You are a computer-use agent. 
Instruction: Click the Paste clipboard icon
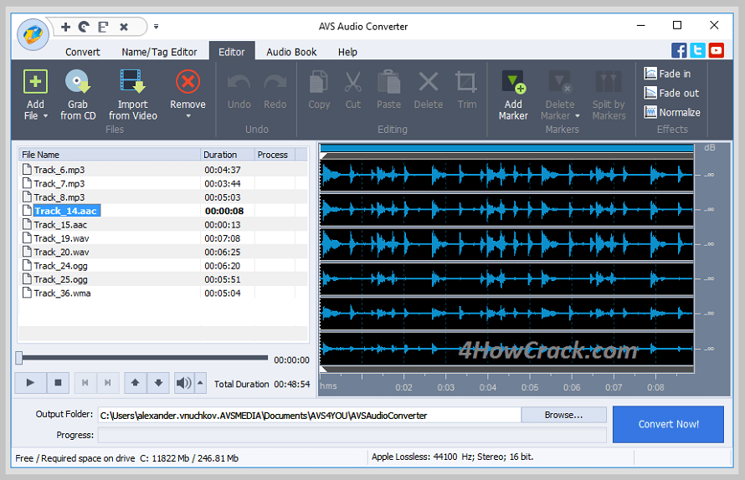click(x=388, y=82)
